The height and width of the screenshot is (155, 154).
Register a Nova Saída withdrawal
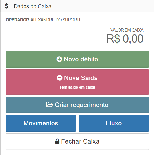pos(77,82)
